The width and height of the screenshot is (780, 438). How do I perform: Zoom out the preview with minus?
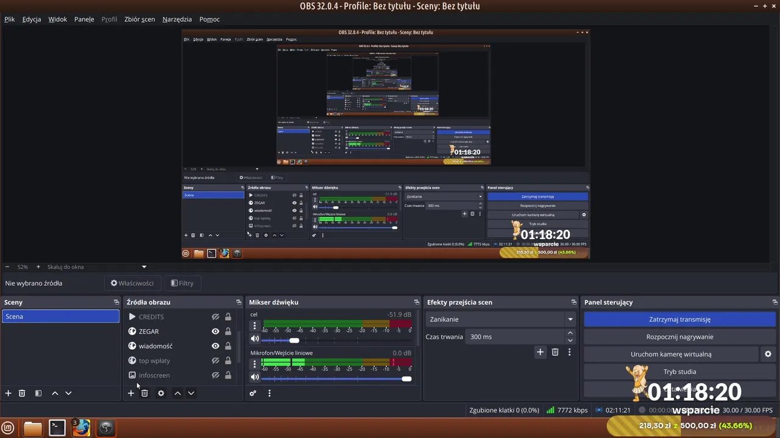pos(7,267)
